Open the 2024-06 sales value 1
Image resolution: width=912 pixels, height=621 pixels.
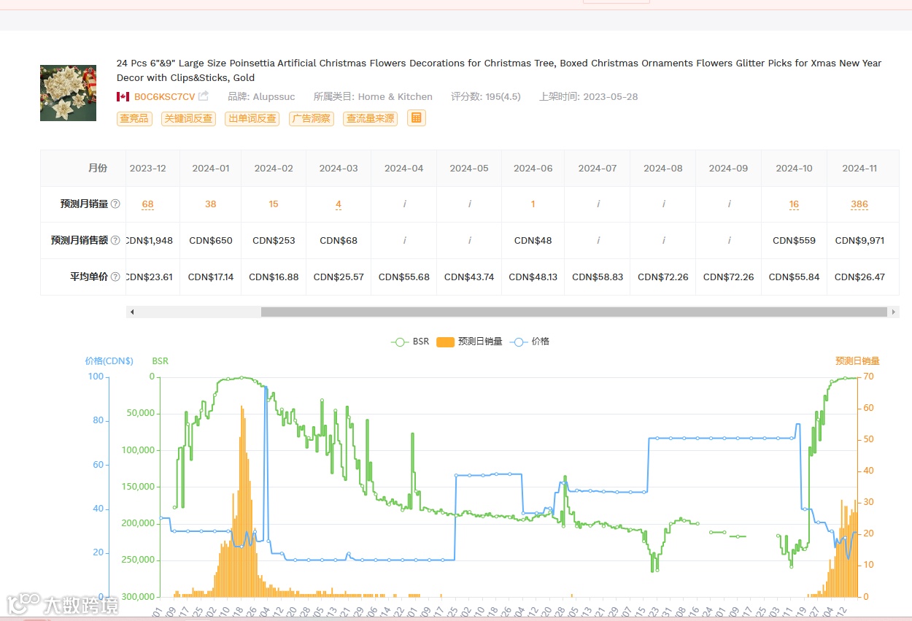click(x=533, y=204)
